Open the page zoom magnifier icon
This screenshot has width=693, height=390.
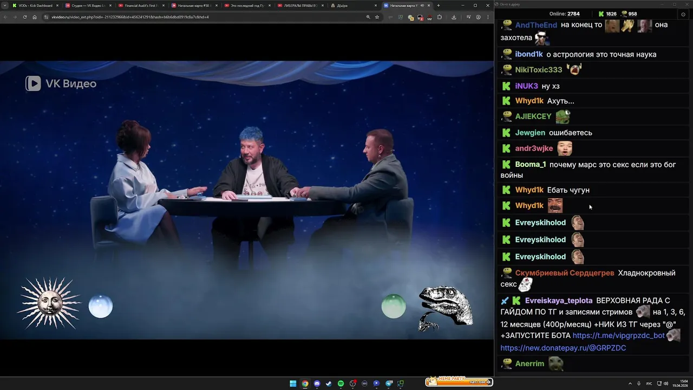[x=368, y=17]
